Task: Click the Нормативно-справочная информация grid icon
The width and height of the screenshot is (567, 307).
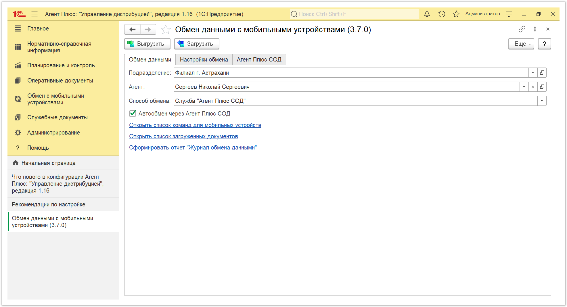Action: (x=18, y=47)
